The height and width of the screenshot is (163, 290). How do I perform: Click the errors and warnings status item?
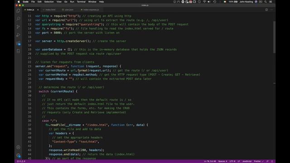click(21, 161)
